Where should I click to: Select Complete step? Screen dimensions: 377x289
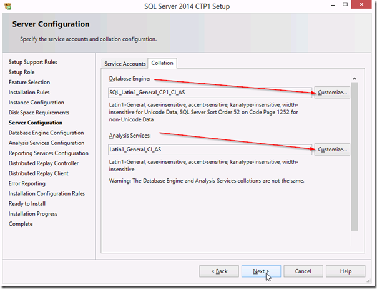click(21, 224)
